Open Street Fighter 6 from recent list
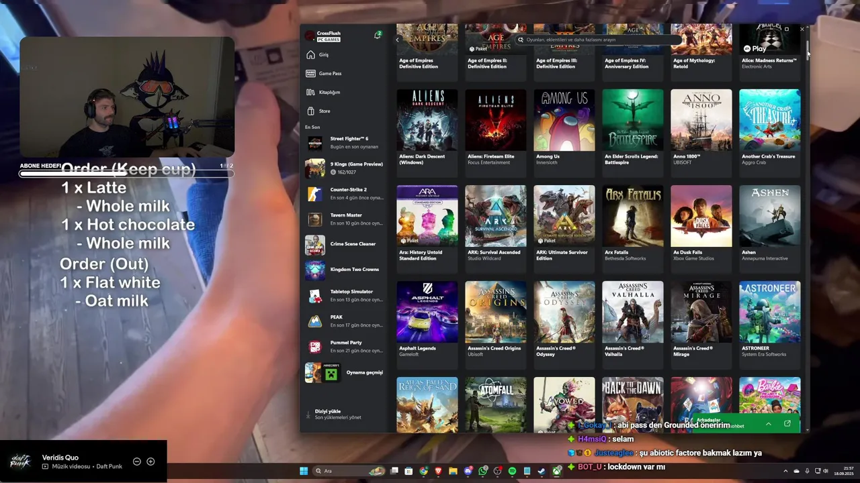Screen dimensions: 860x483 [345, 143]
